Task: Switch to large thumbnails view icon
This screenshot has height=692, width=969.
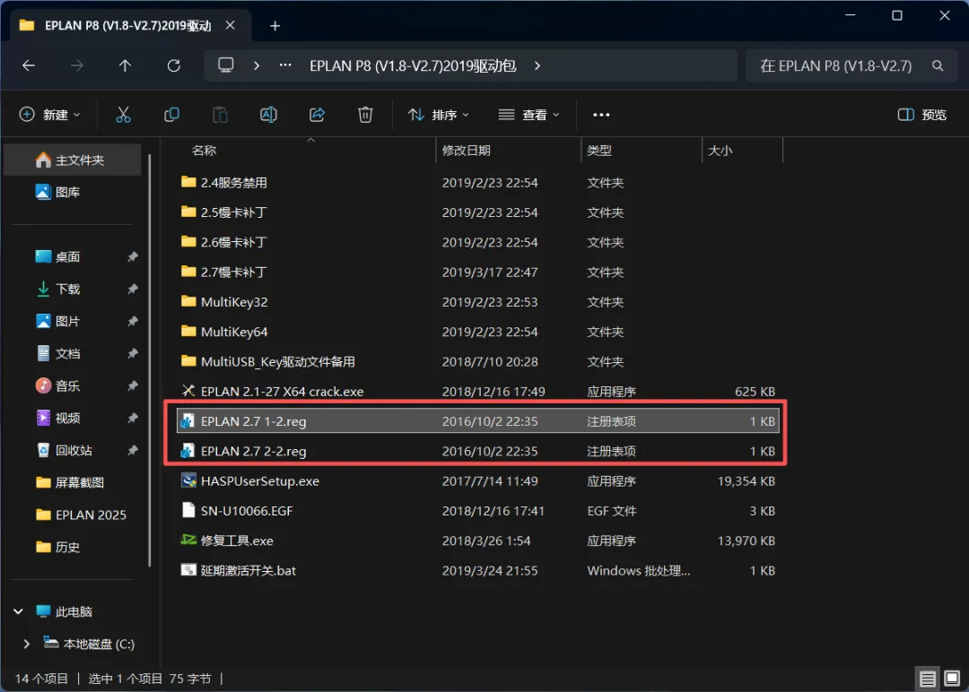Action: [x=952, y=679]
